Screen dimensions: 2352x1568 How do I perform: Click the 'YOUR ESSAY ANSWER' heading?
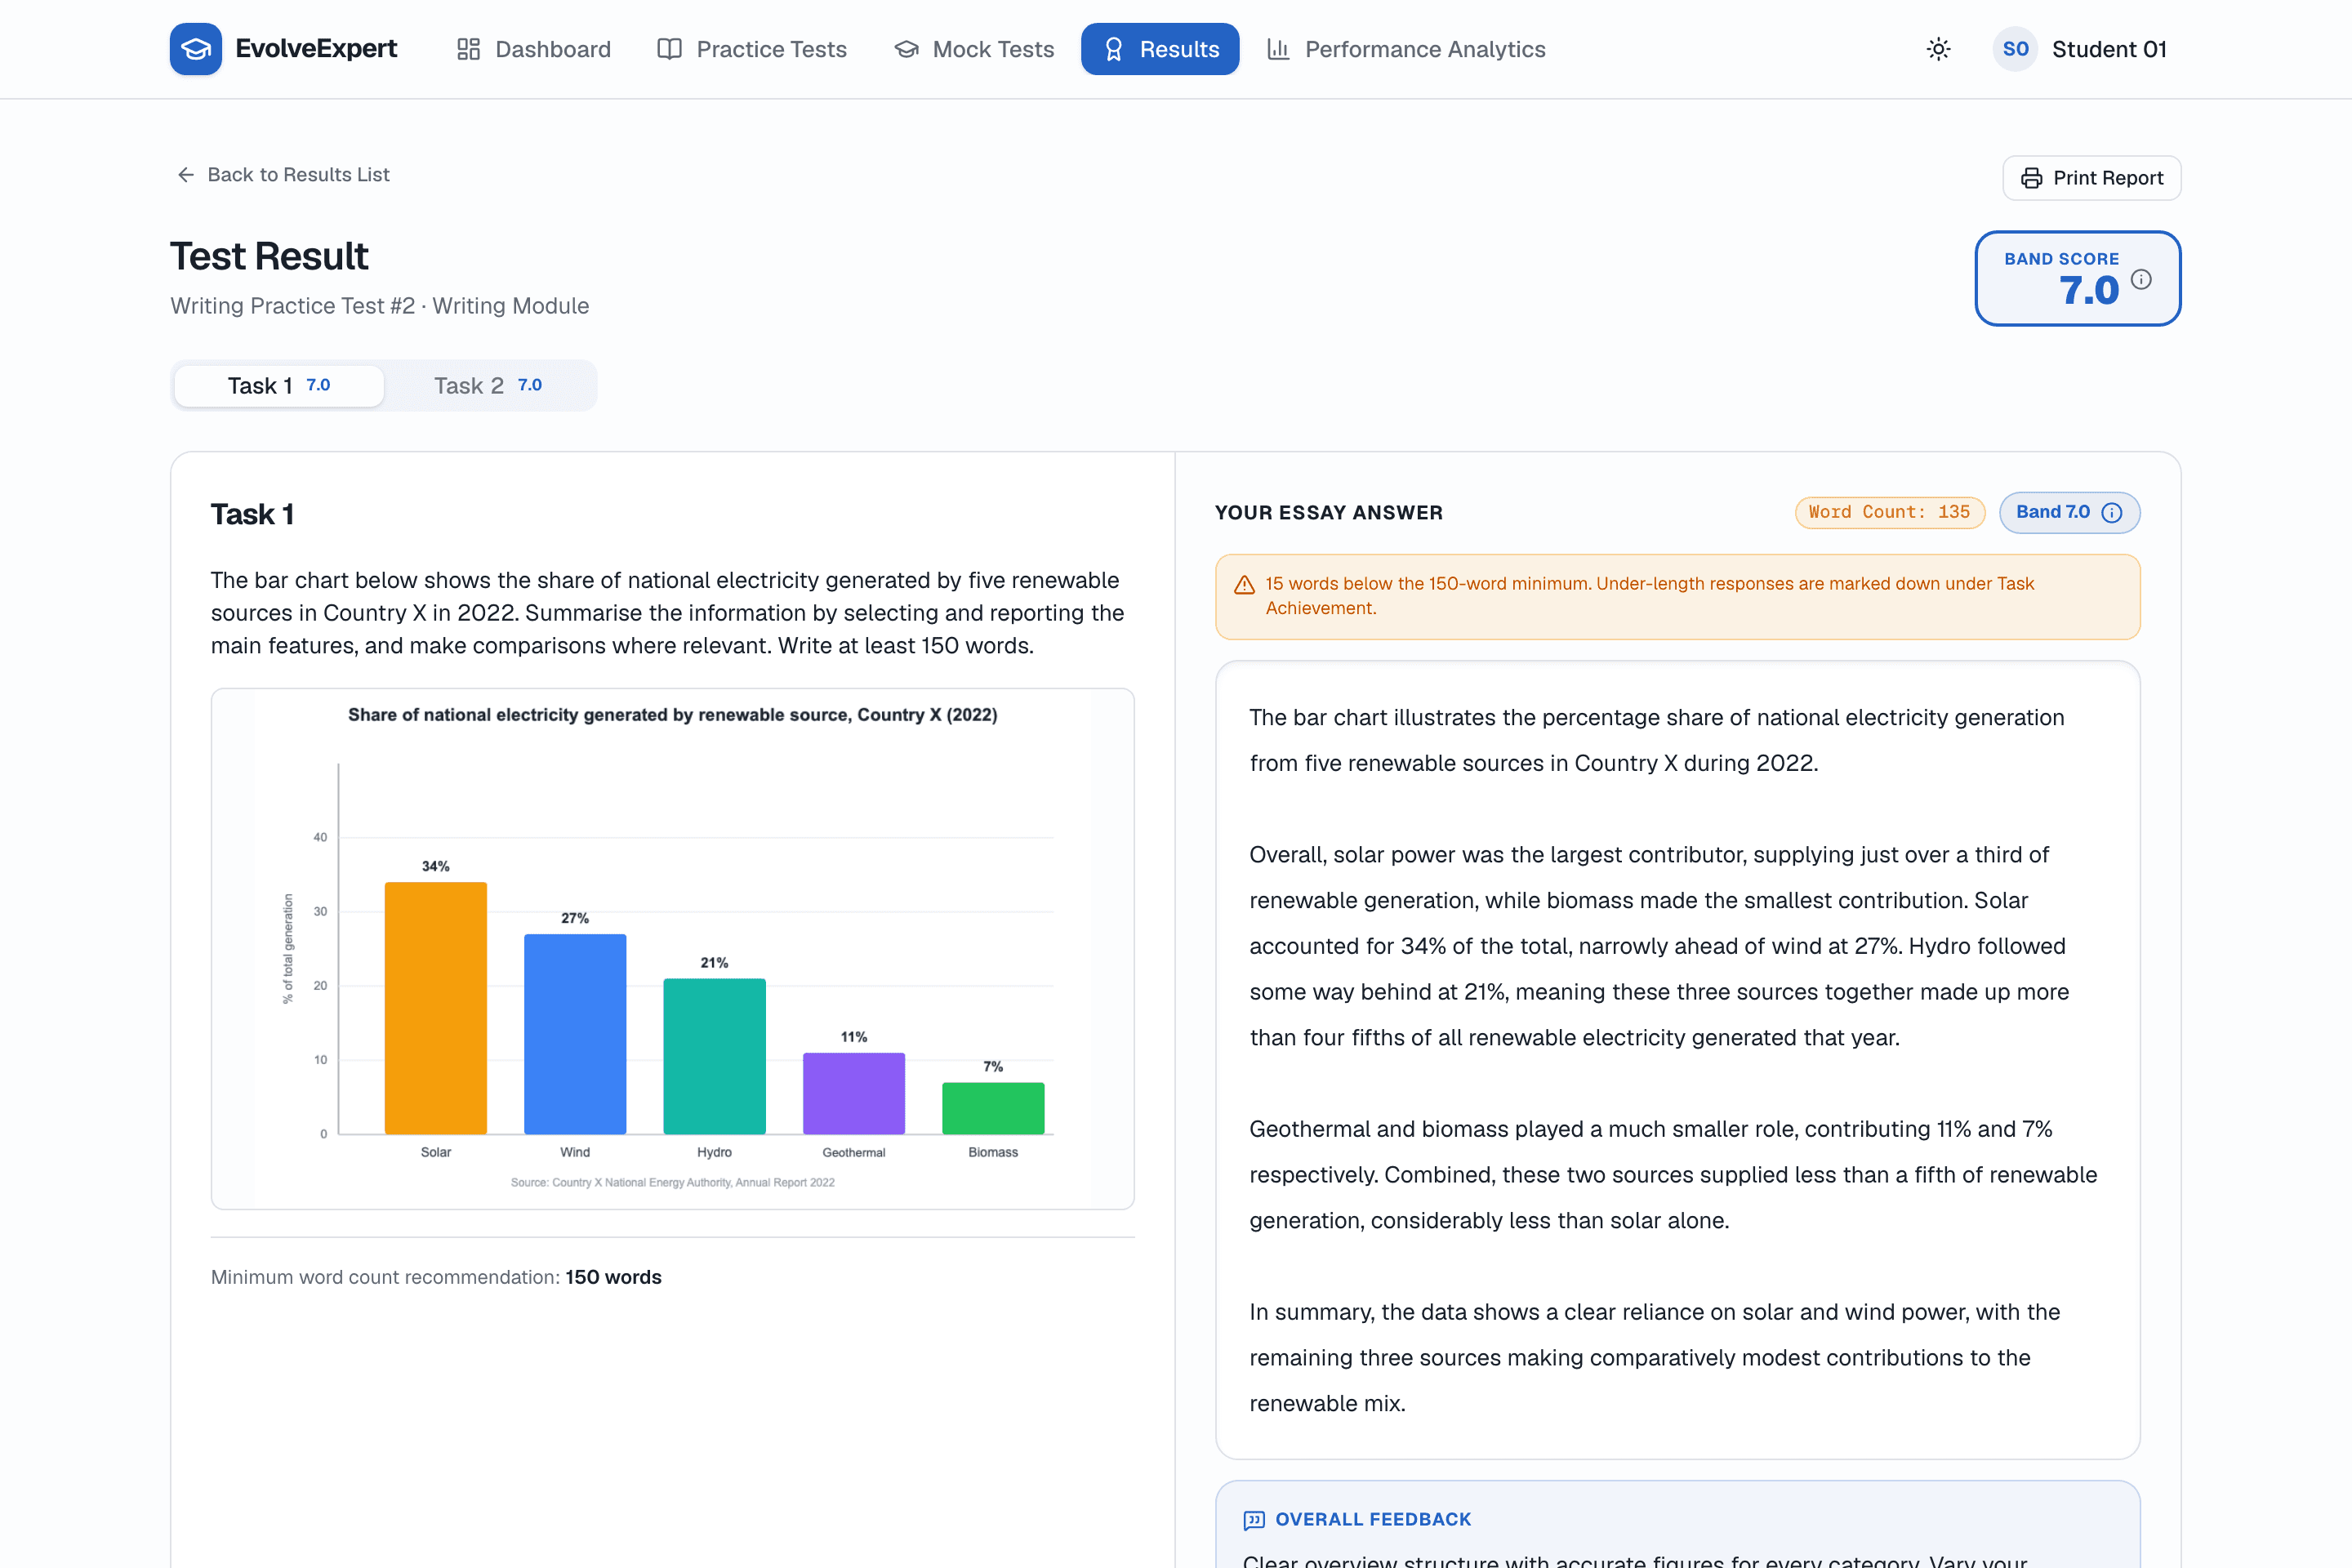pos(1329,513)
